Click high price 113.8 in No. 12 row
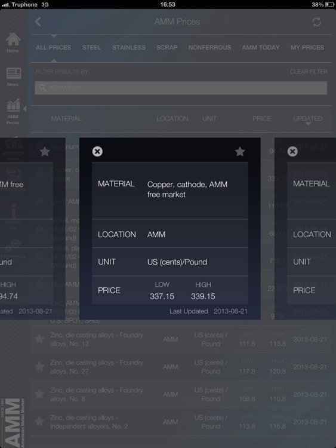The width and height of the screenshot is (336, 448). (x=278, y=343)
